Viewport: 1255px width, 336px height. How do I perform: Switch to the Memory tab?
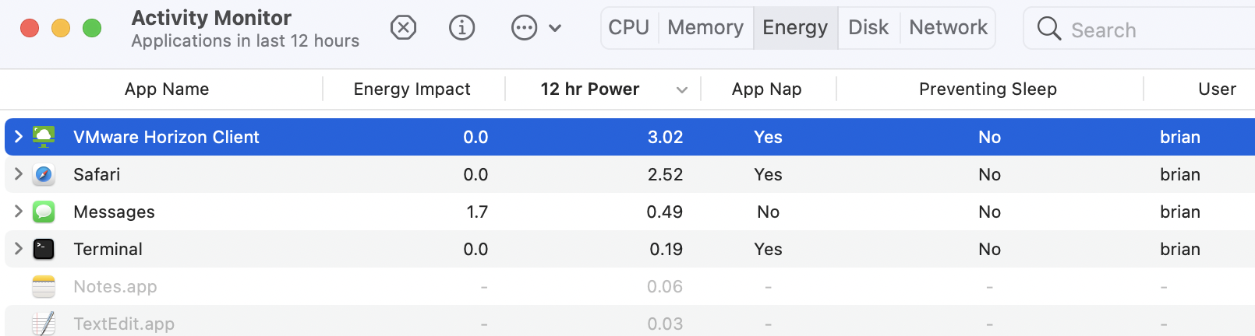[705, 28]
